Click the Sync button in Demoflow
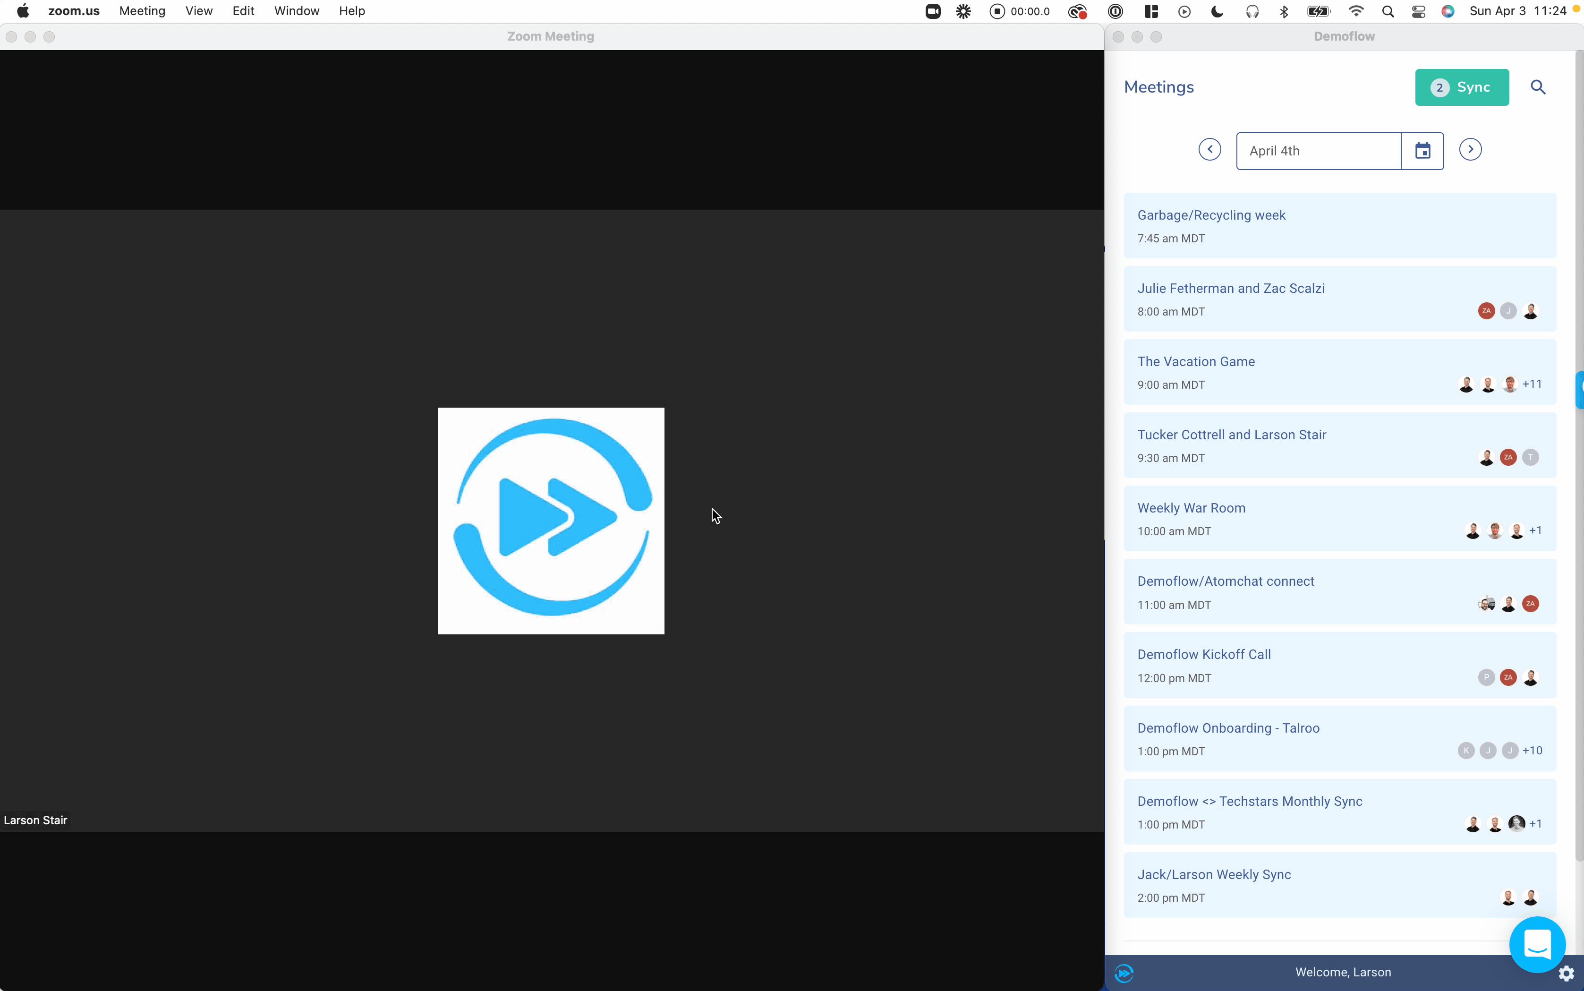 point(1462,87)
